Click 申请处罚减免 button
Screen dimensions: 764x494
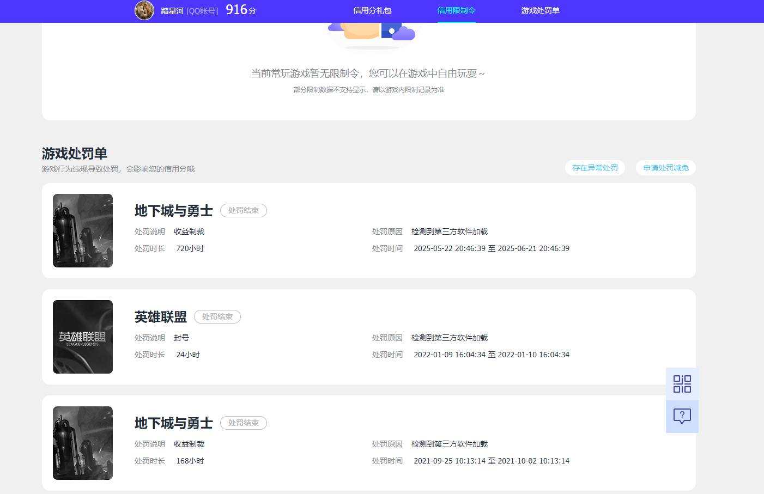click(666, 168)
